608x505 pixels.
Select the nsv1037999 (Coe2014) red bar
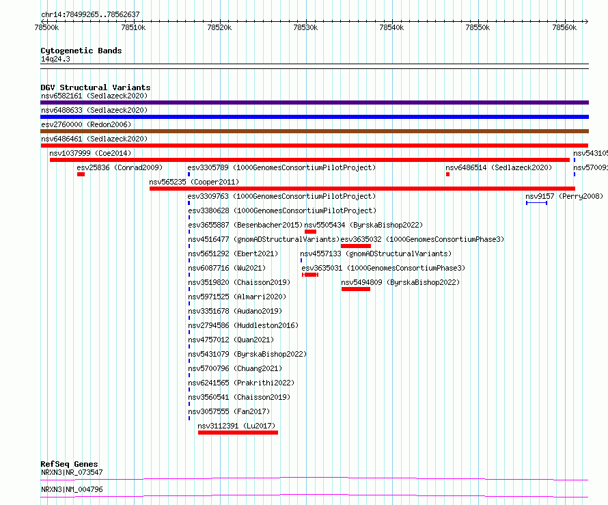(310, 160)
